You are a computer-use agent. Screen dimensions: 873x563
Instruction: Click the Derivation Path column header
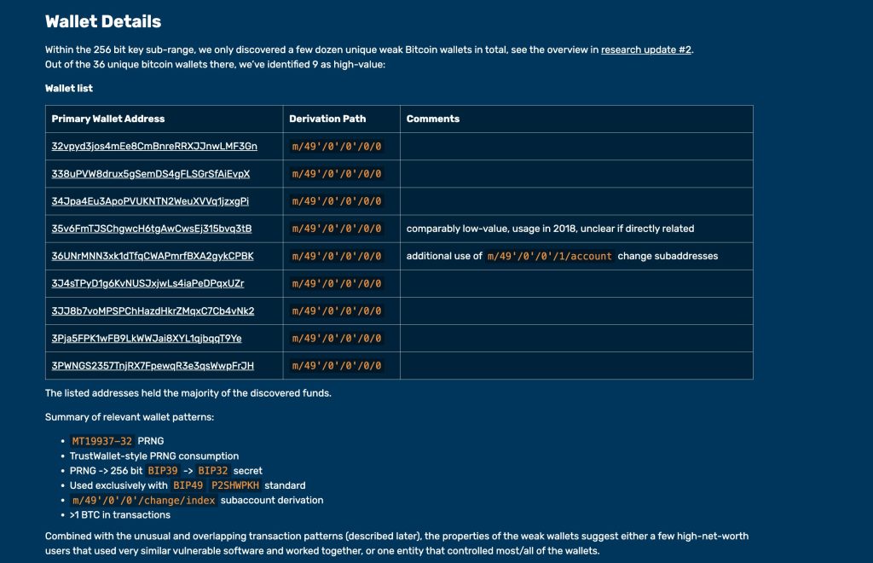click(327, 119)
